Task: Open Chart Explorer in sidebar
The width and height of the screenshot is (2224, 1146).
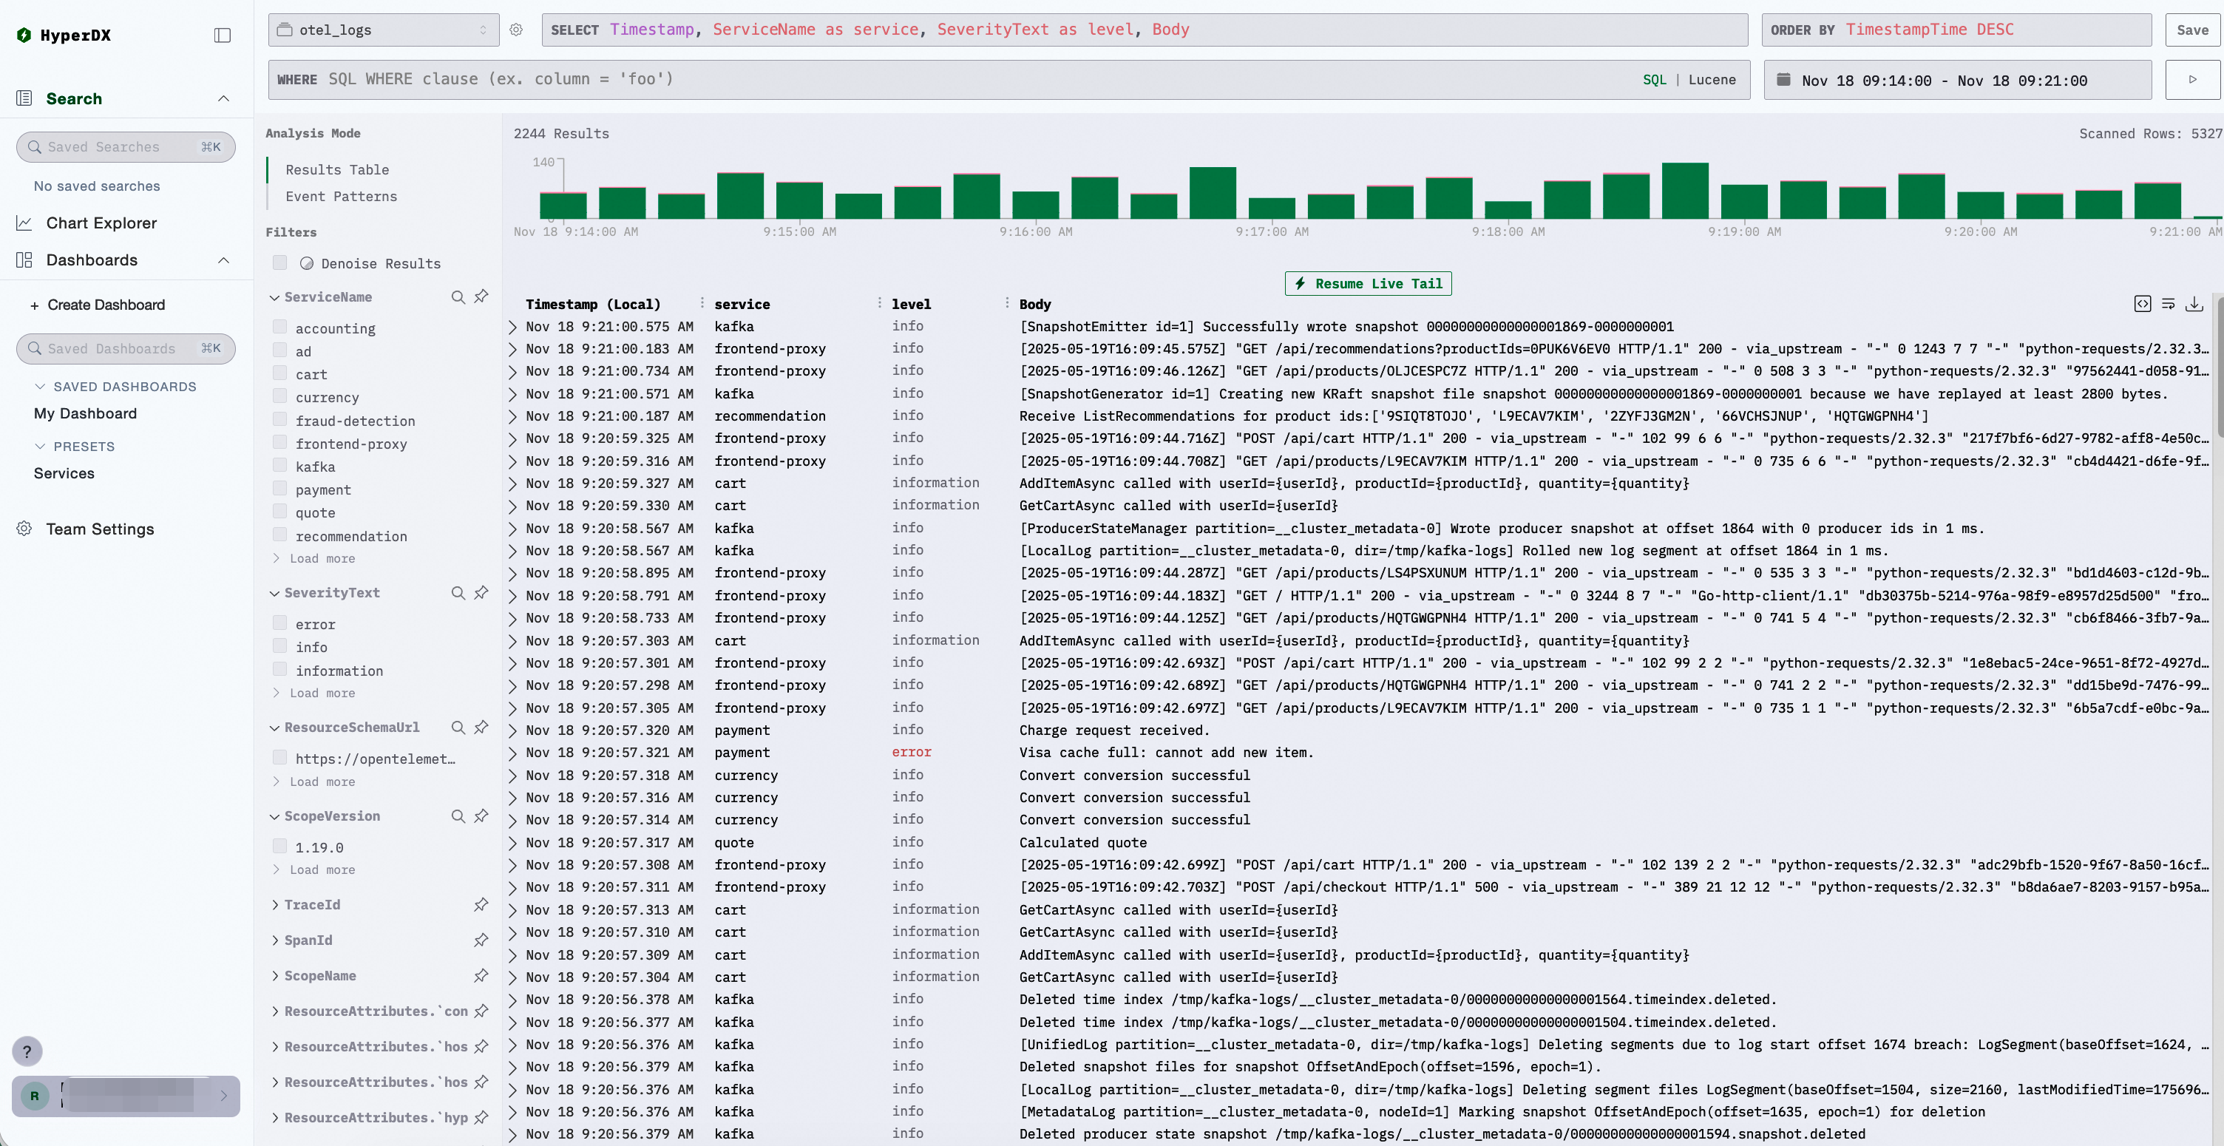Action: tap(101, 223)
